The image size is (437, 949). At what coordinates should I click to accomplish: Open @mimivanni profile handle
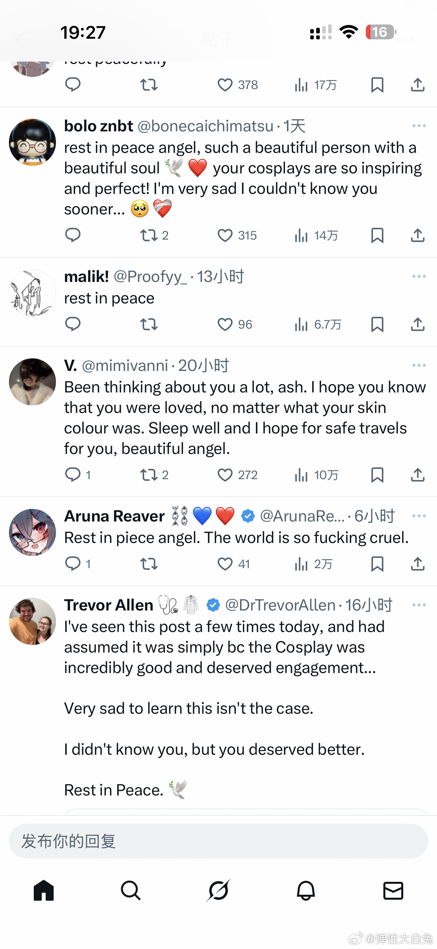pyautogui.click(x=124, y=365)
